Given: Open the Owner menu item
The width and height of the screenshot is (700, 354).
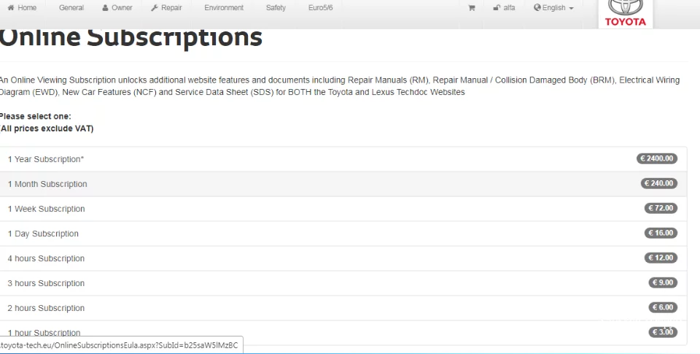Looking at the screenshot, I should [117, 7].
